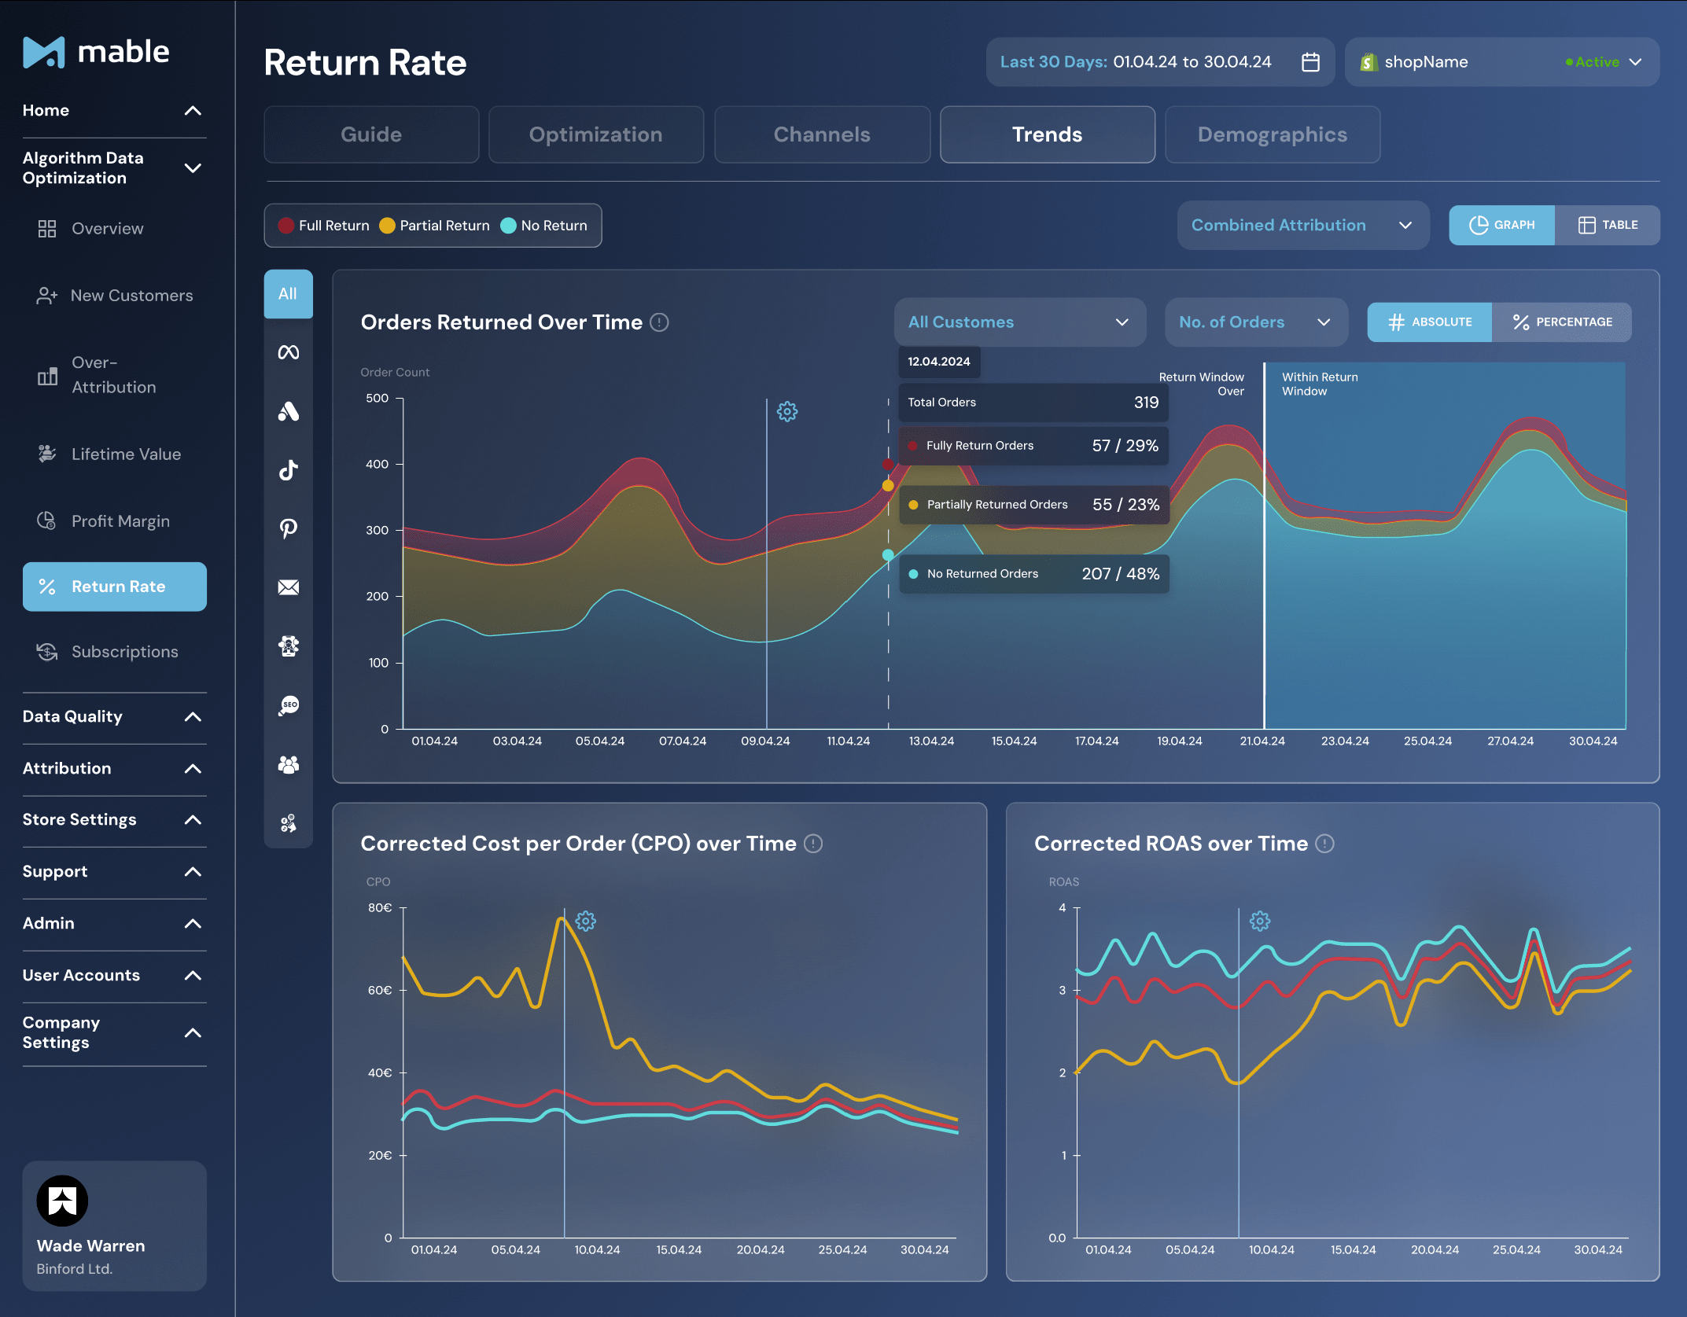The image size is (1687, 1317).
Task: Open the chart settings gear on Orders chart
Action: 786,411
